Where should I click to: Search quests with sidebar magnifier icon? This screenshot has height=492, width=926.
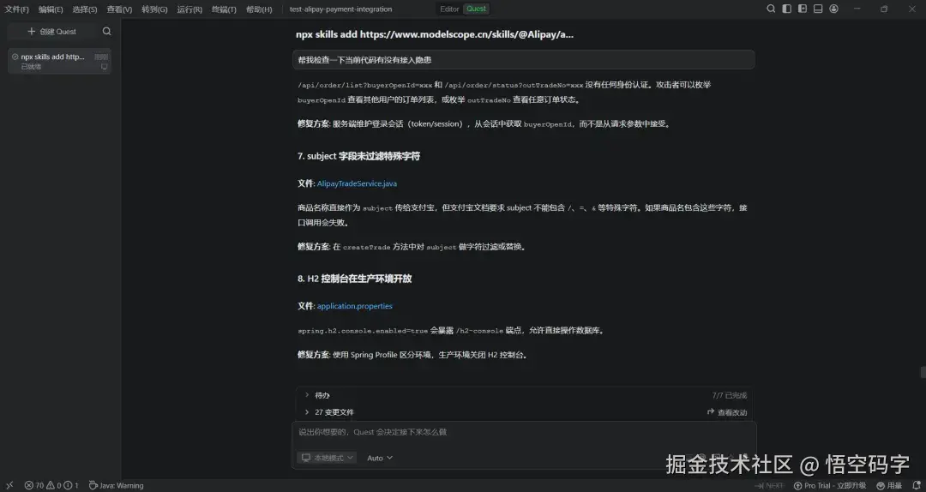(107, 32)
